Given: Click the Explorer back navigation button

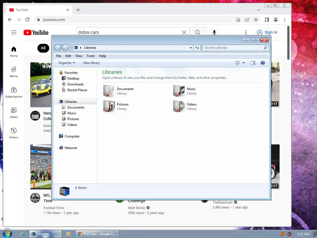Looking at the screenshot, I should click(58, 48).
